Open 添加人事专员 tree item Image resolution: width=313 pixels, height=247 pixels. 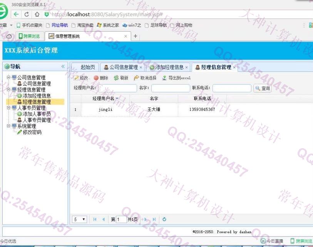coord(34,114)
